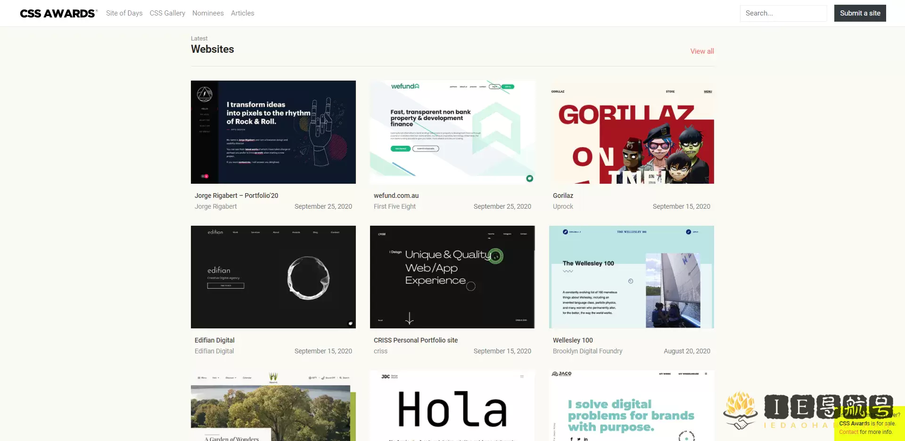This screenshot has height=441, width=905.
Task: Open the Site of Days page
Action: tap(124, 13)
